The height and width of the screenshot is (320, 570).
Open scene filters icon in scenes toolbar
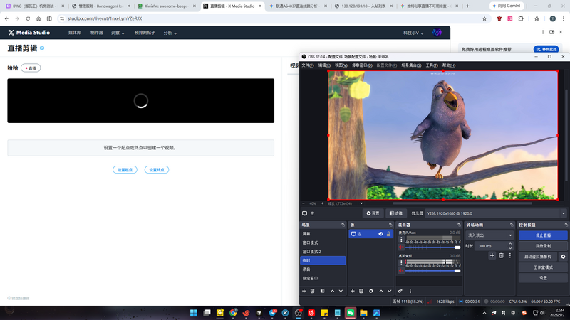pos(323,291)
